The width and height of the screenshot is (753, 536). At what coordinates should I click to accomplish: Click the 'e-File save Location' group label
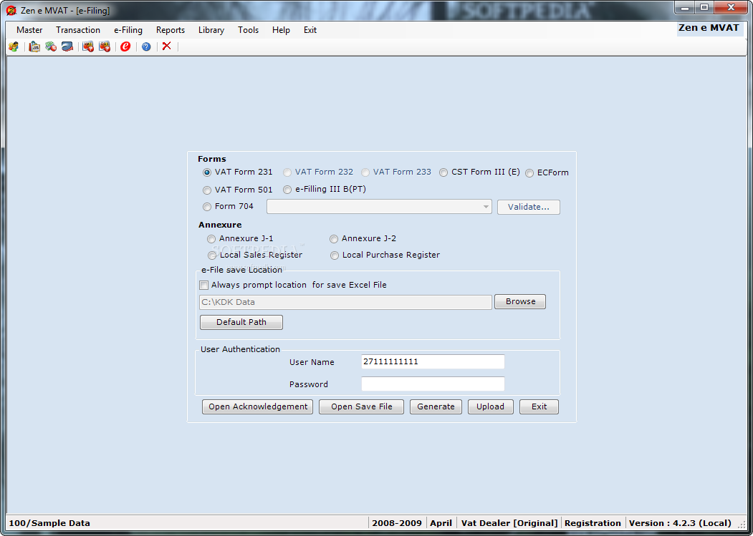pos(241,270)
